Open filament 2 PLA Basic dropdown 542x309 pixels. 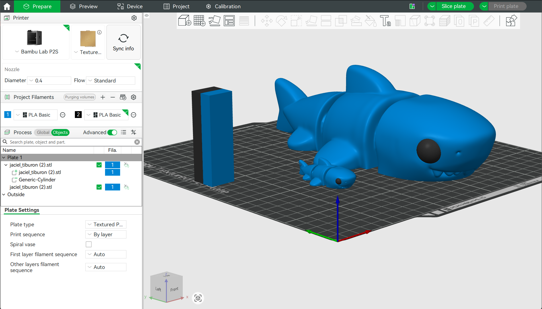[x=106, y=115]
